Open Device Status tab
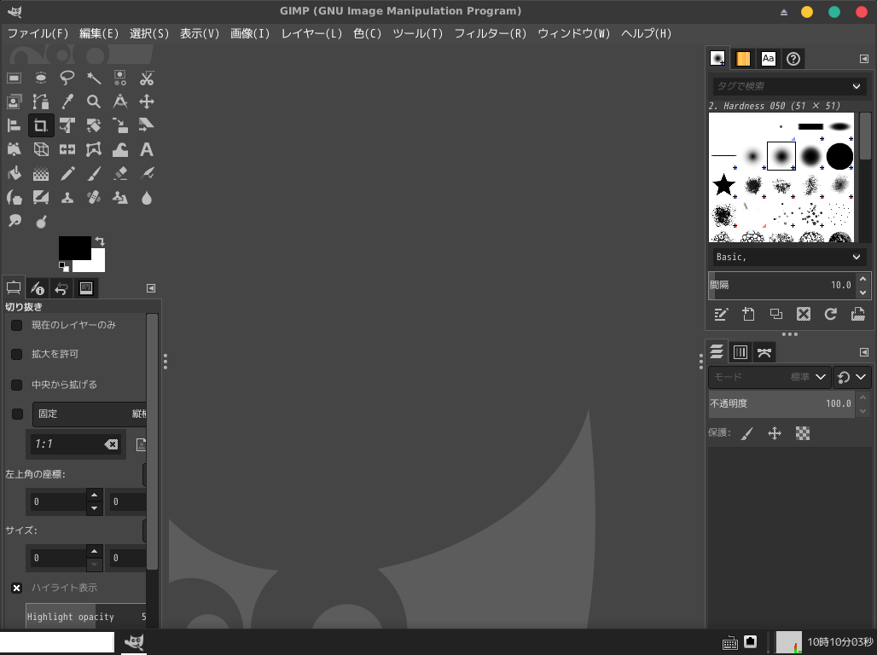This screenshot has height=655, width=877. [38, 288]
